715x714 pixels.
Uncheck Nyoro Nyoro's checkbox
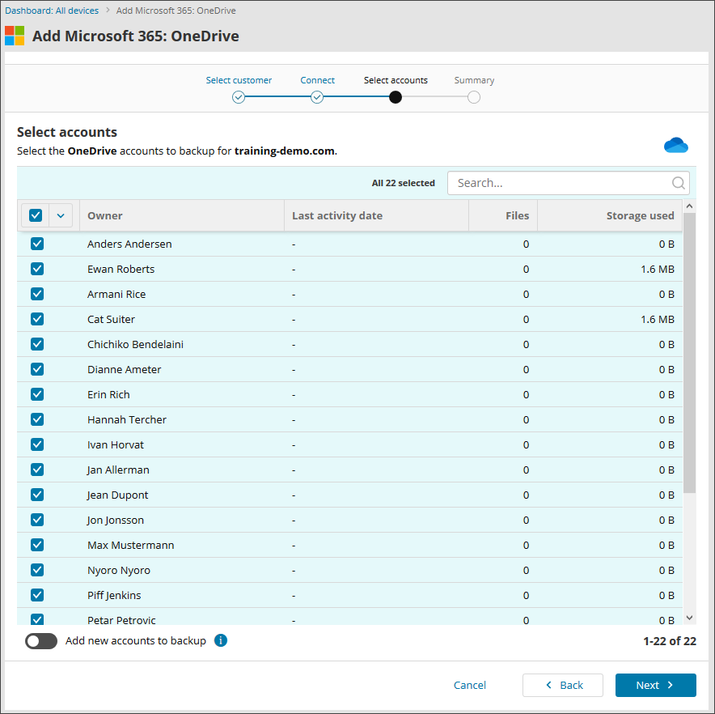37,570
